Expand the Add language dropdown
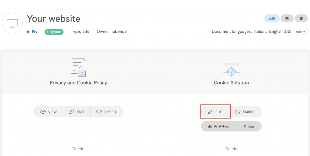The height and width of the screenshot is (156, 310). [300, 32]
